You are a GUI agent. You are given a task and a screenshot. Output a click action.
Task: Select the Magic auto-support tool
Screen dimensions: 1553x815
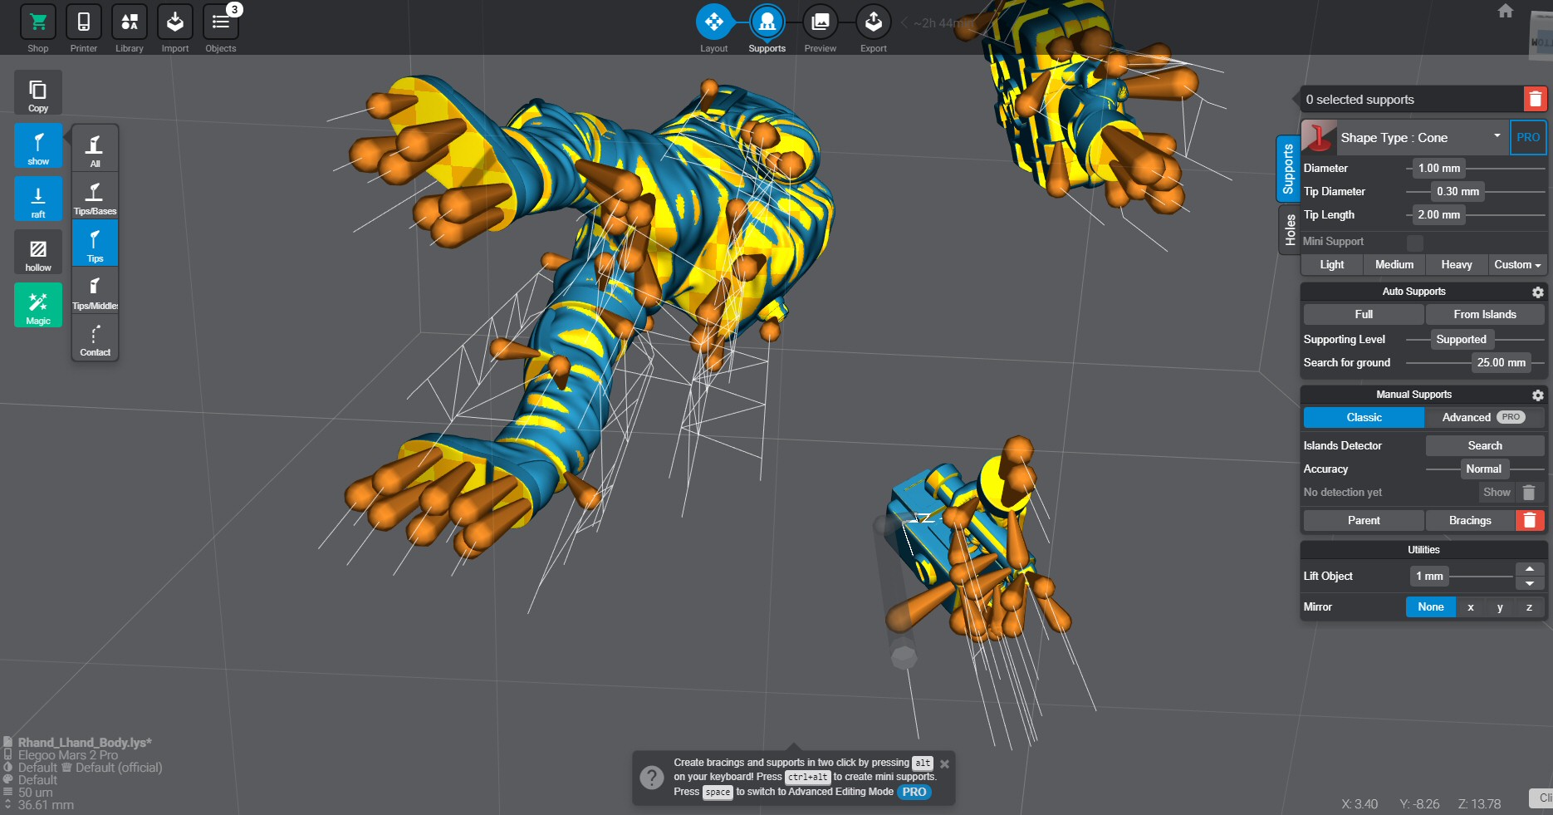[37, 305]
